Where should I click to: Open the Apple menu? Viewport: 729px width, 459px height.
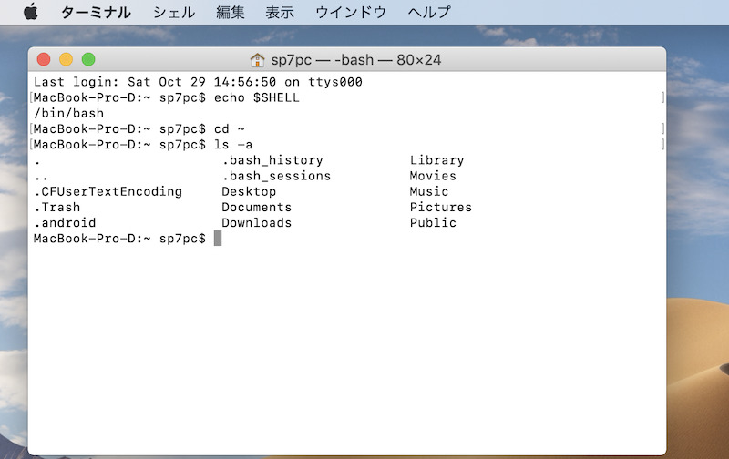pyautogui.click(x=30, y=12)
